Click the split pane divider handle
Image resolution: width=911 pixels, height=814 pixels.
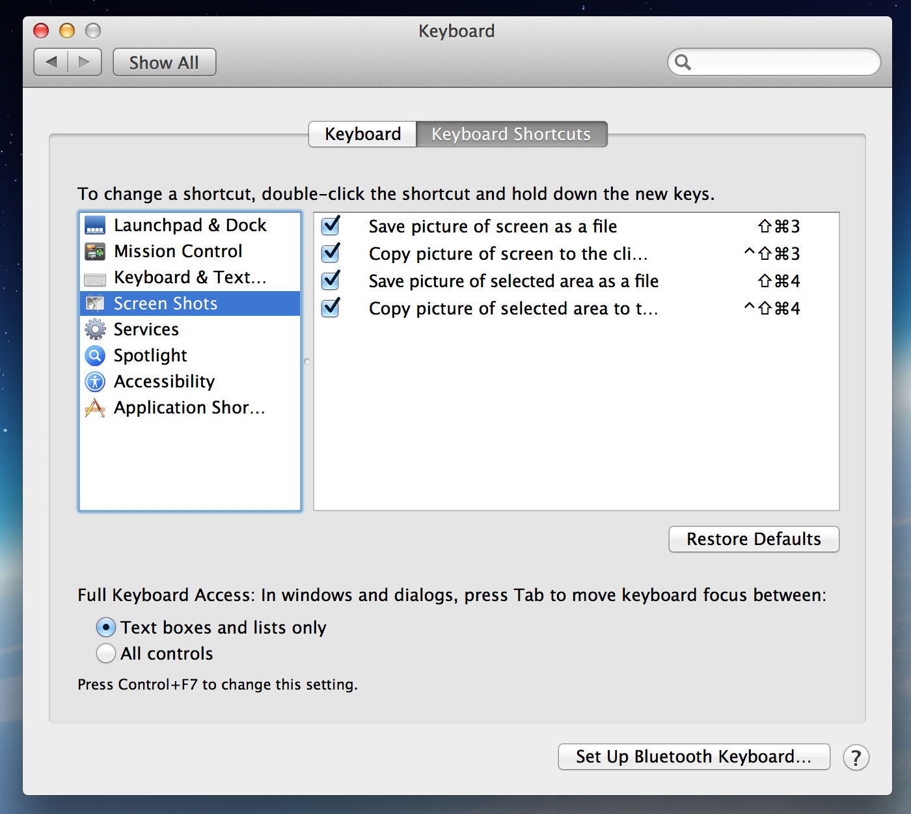(x=307, y=361)
